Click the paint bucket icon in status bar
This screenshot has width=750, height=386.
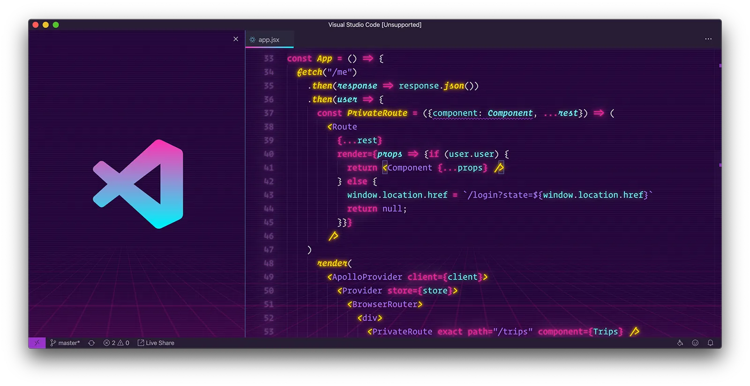680,343
